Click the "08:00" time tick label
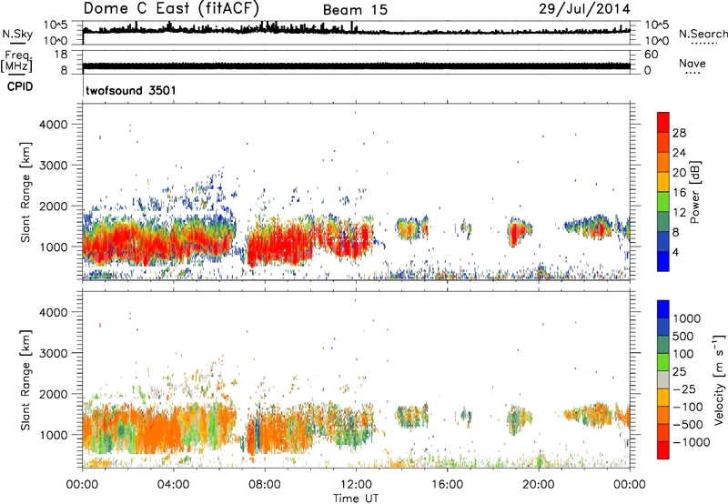Image resolution: width=728 pixels, height=504 pixels. click(x=265, y=485)
